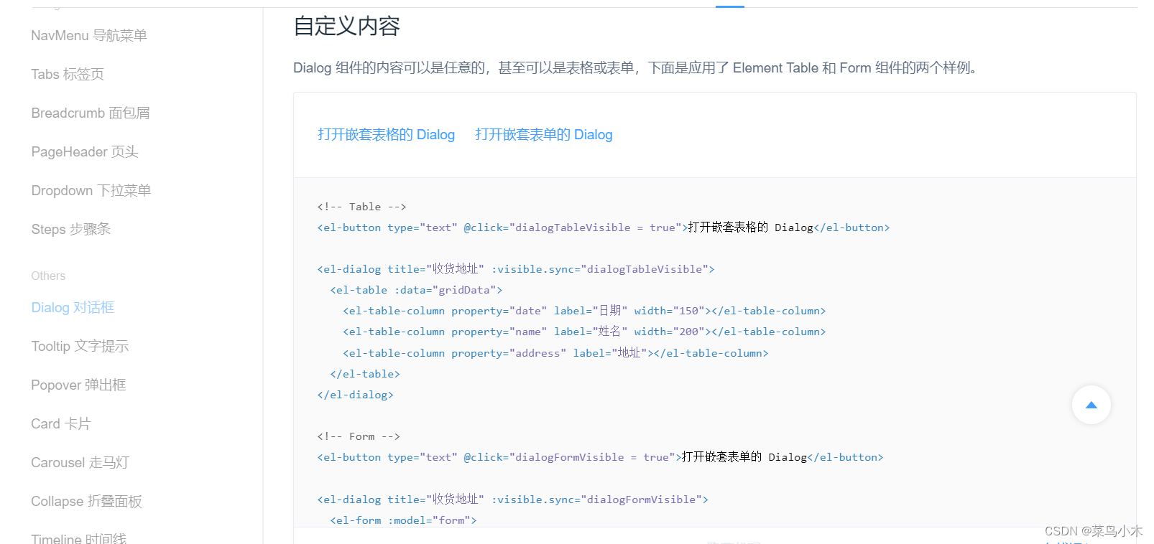The width and height of the screenshot is (1154, 544).
Task: Go to Tabs 标签页 in sidebar
Action: coord(68,74)
